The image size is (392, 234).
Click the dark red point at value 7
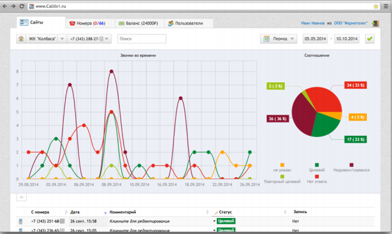pos(69,85)
